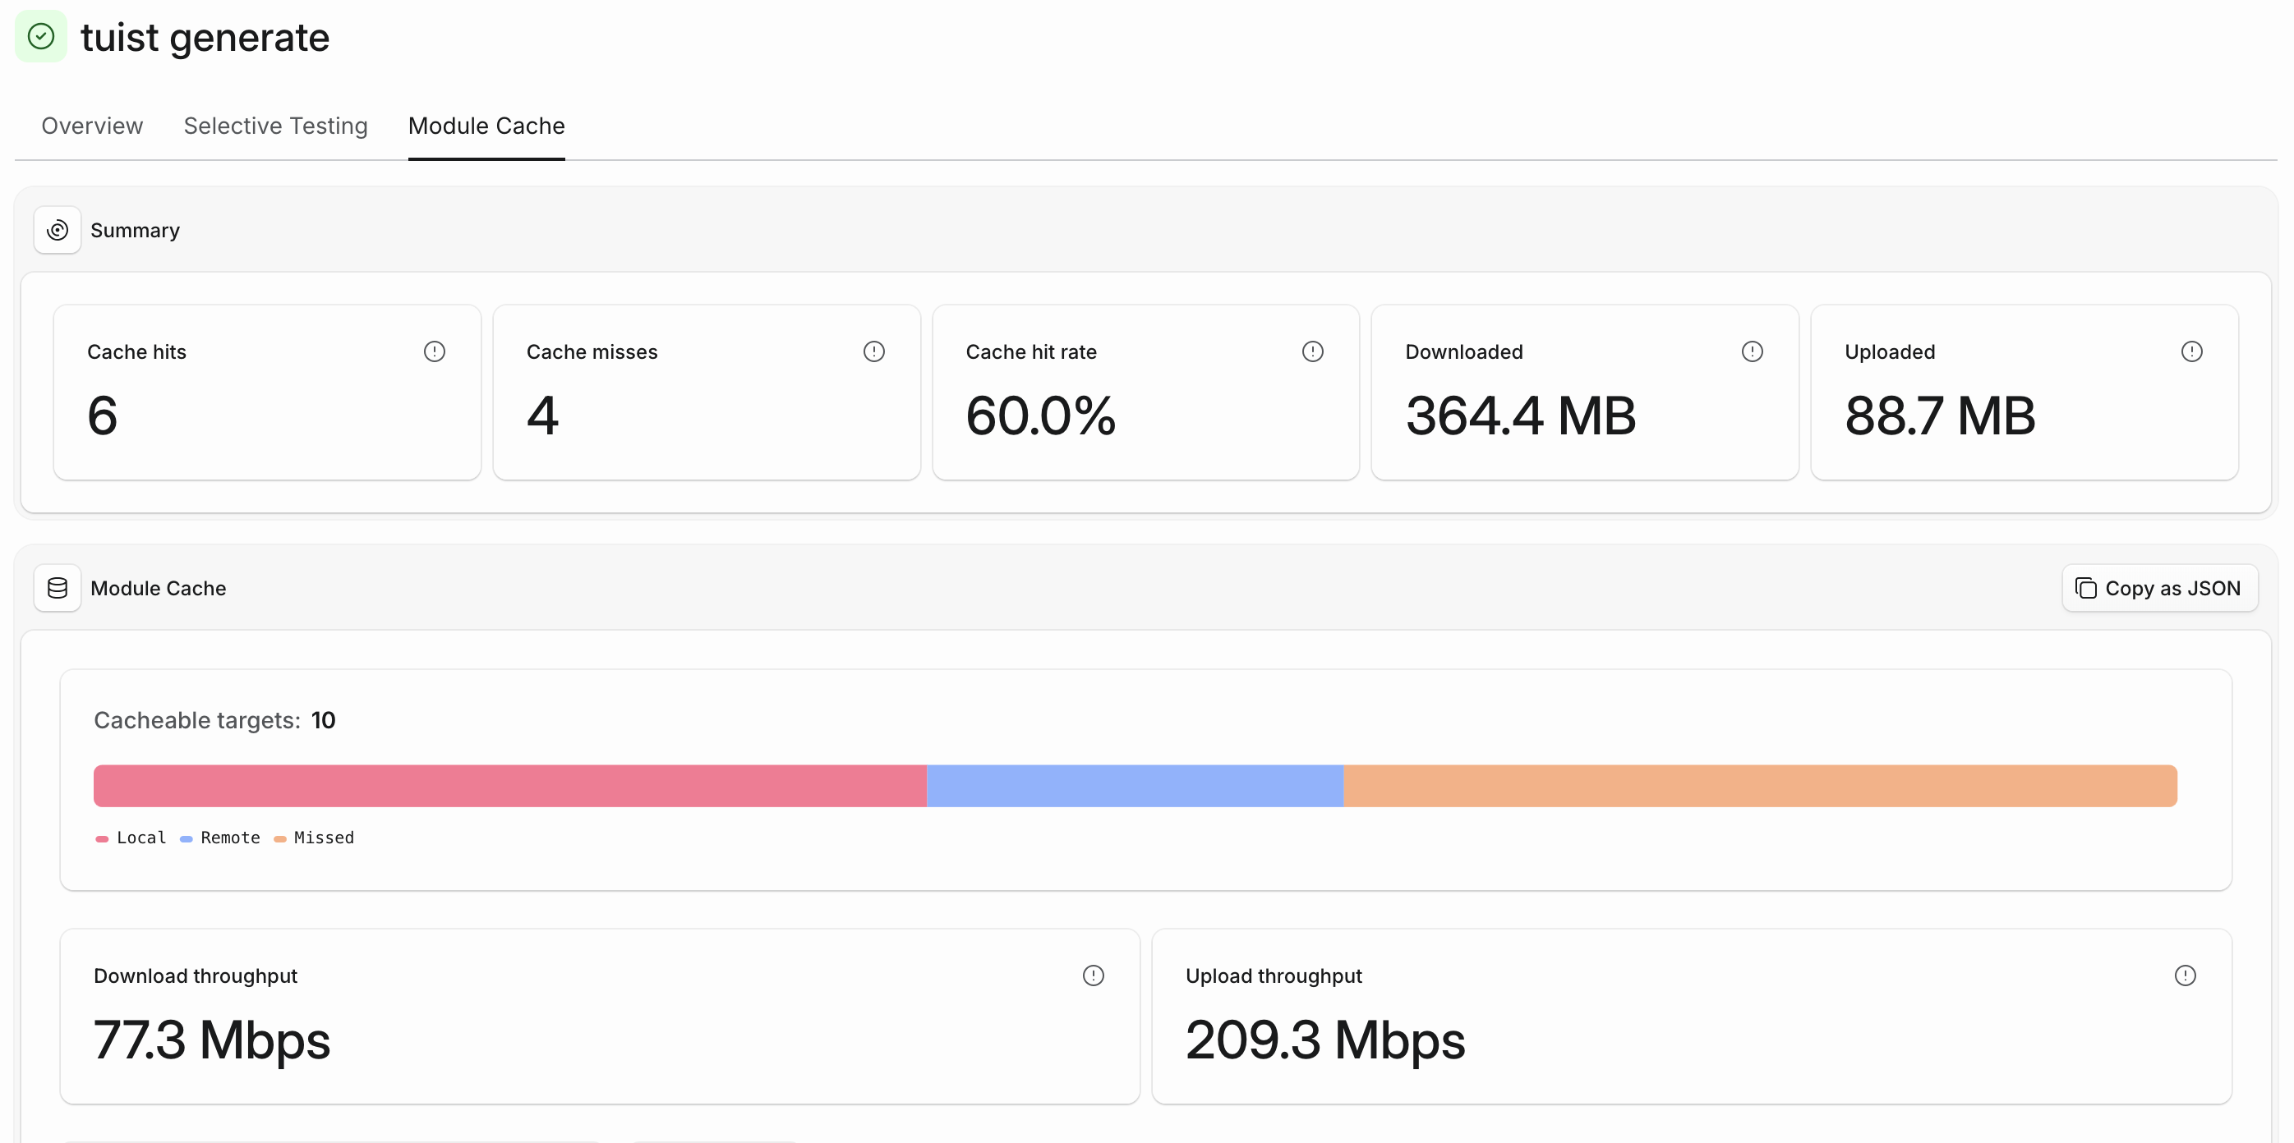Click the info icon on Cache hits card
Viewport: 2294px width, 1143px height.
(435, 351)
